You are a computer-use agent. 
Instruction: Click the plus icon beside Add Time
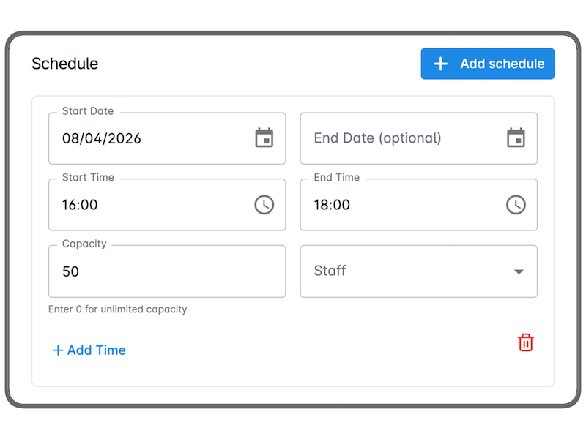point(58,350)
